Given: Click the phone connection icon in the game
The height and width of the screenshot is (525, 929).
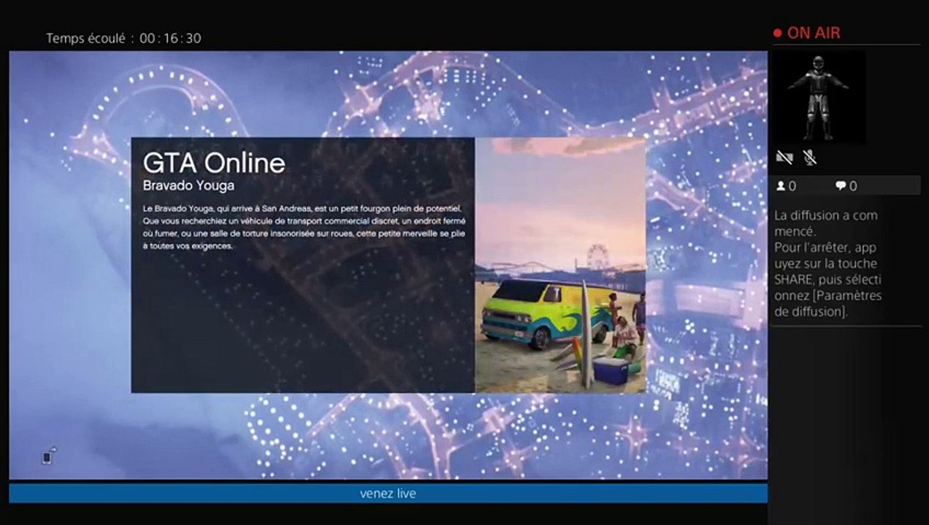Looking at the screenshot, I should (x=47, y=456).
